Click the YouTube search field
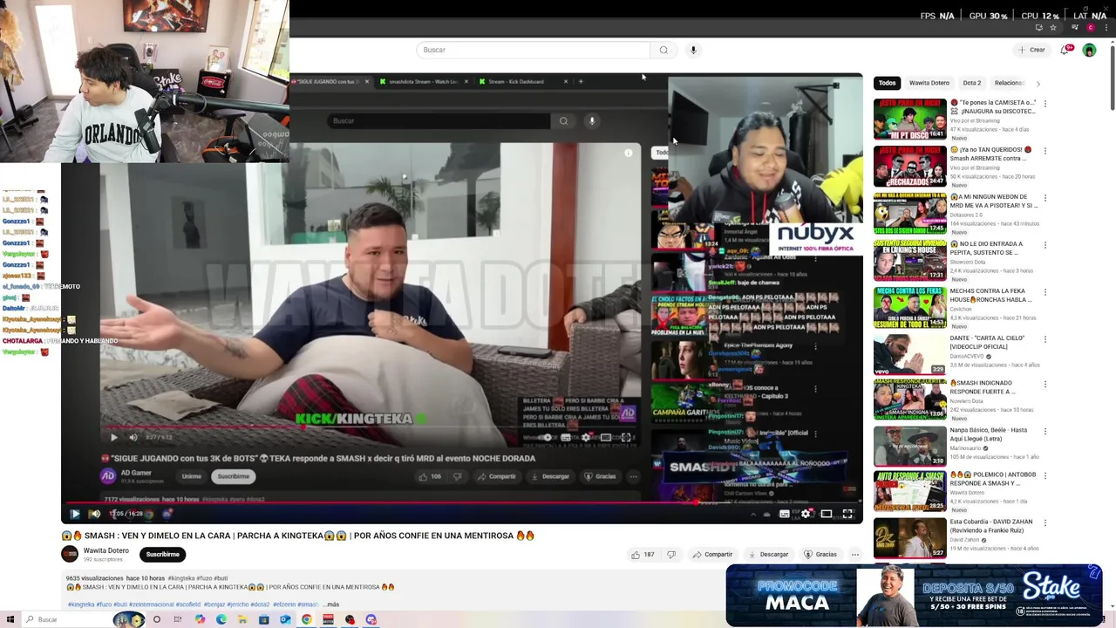1116x628 pixels. pos(533,50)
